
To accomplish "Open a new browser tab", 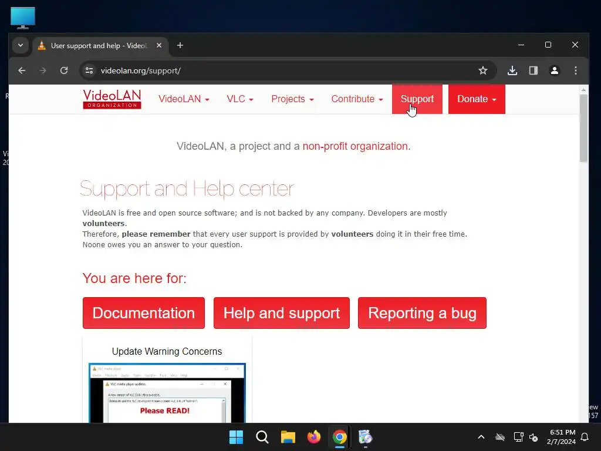I will pyautogui.click(x=180, y=45).
